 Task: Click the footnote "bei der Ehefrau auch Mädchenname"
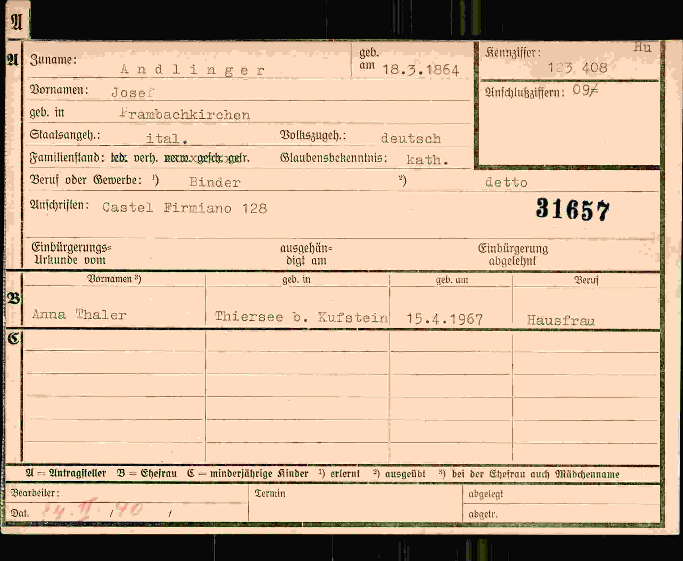pos(535,475)
